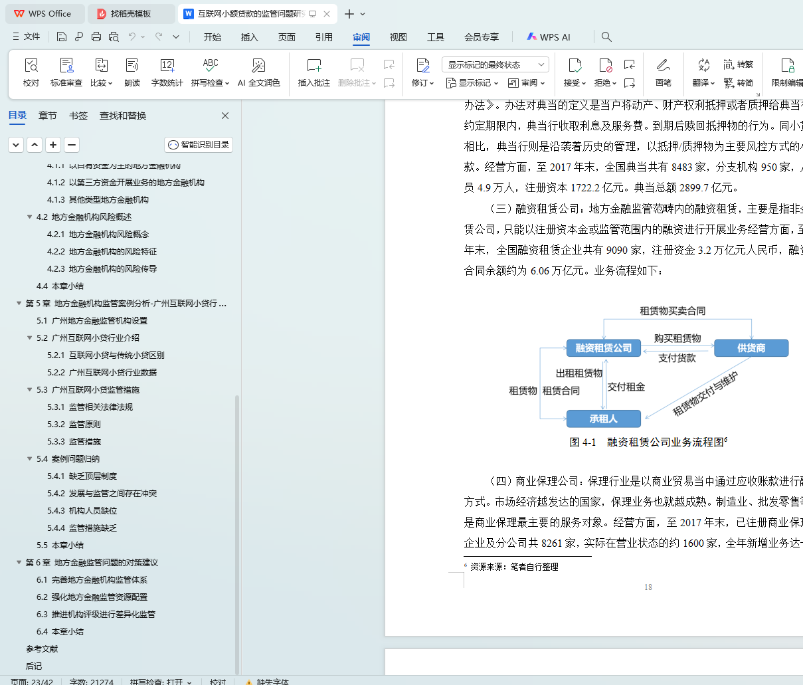This screenshot has width=803, height=685.
Task: Collapse 5.4 案例问题归纳 node
Action: [x=30, y=459]
